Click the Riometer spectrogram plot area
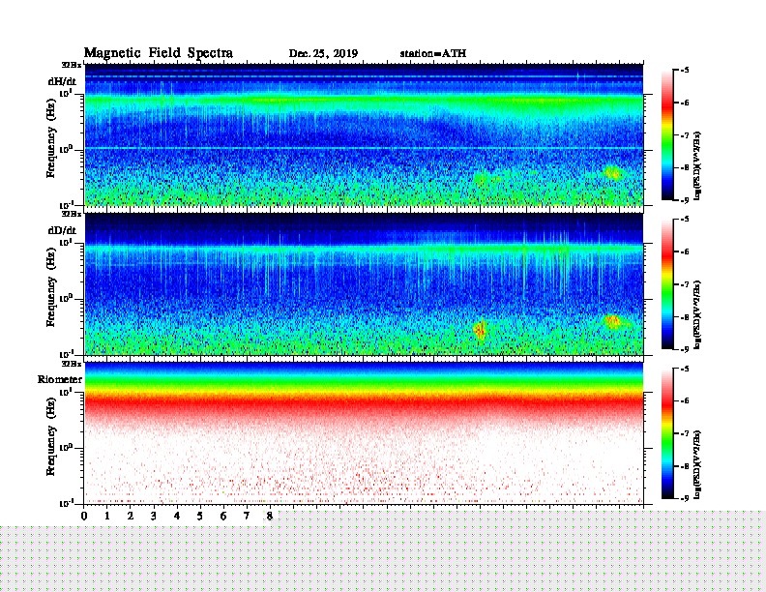The image size is (766, 592). (x=364, y=433)
